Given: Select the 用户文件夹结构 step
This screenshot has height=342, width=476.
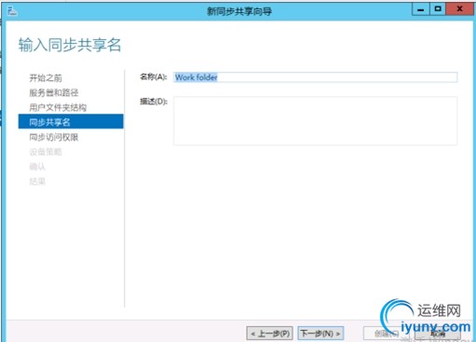Looking at the screenshot, I should point(58,107).
